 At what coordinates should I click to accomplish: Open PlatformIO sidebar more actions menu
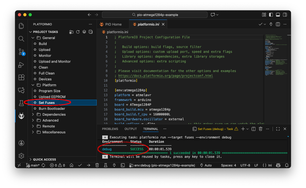(x=90, y=24)
